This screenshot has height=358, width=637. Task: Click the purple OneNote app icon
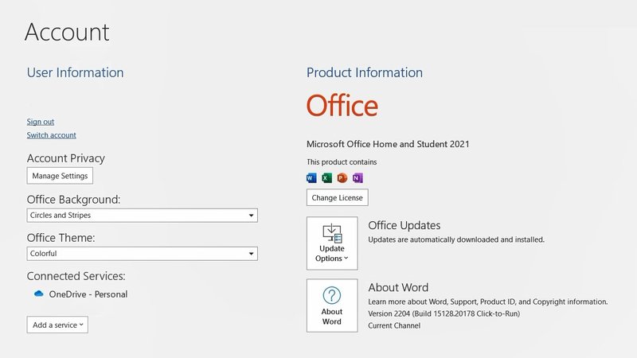tap(357, 177)
